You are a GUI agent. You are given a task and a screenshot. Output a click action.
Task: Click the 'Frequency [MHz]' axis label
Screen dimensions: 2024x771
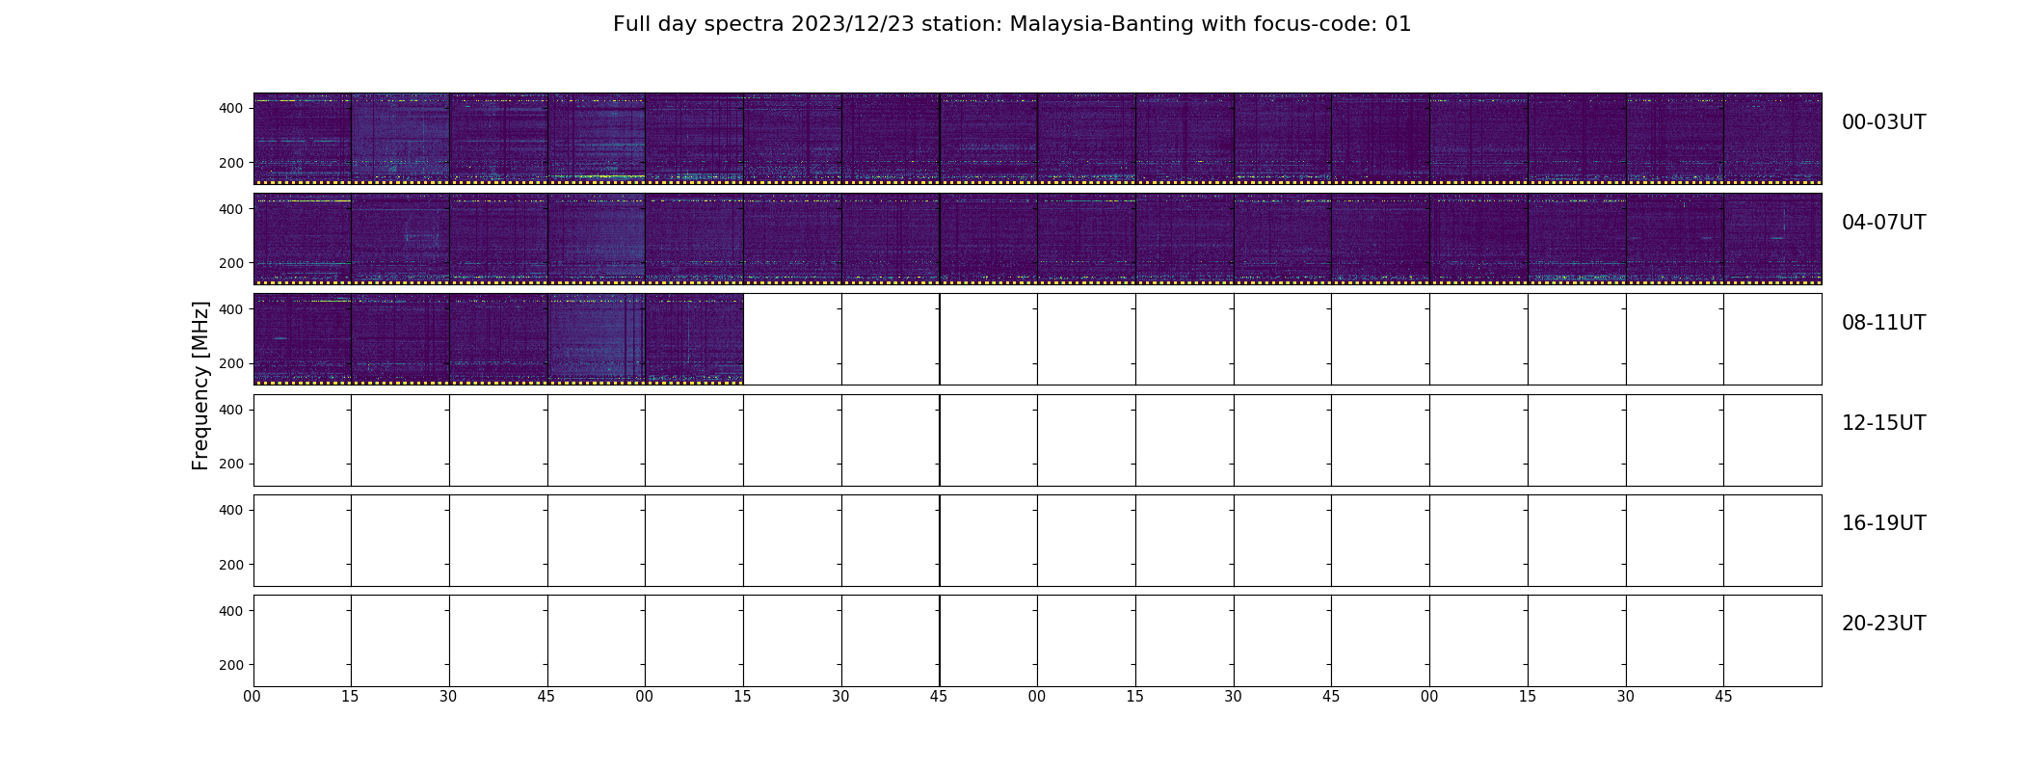click(200, 385)
